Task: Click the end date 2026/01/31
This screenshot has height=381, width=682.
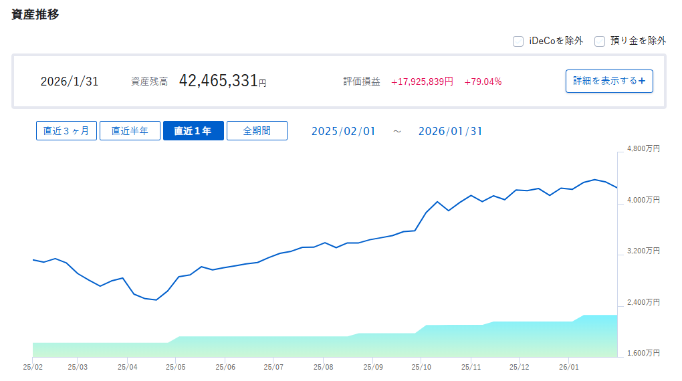Action: [x=450, y=131]
